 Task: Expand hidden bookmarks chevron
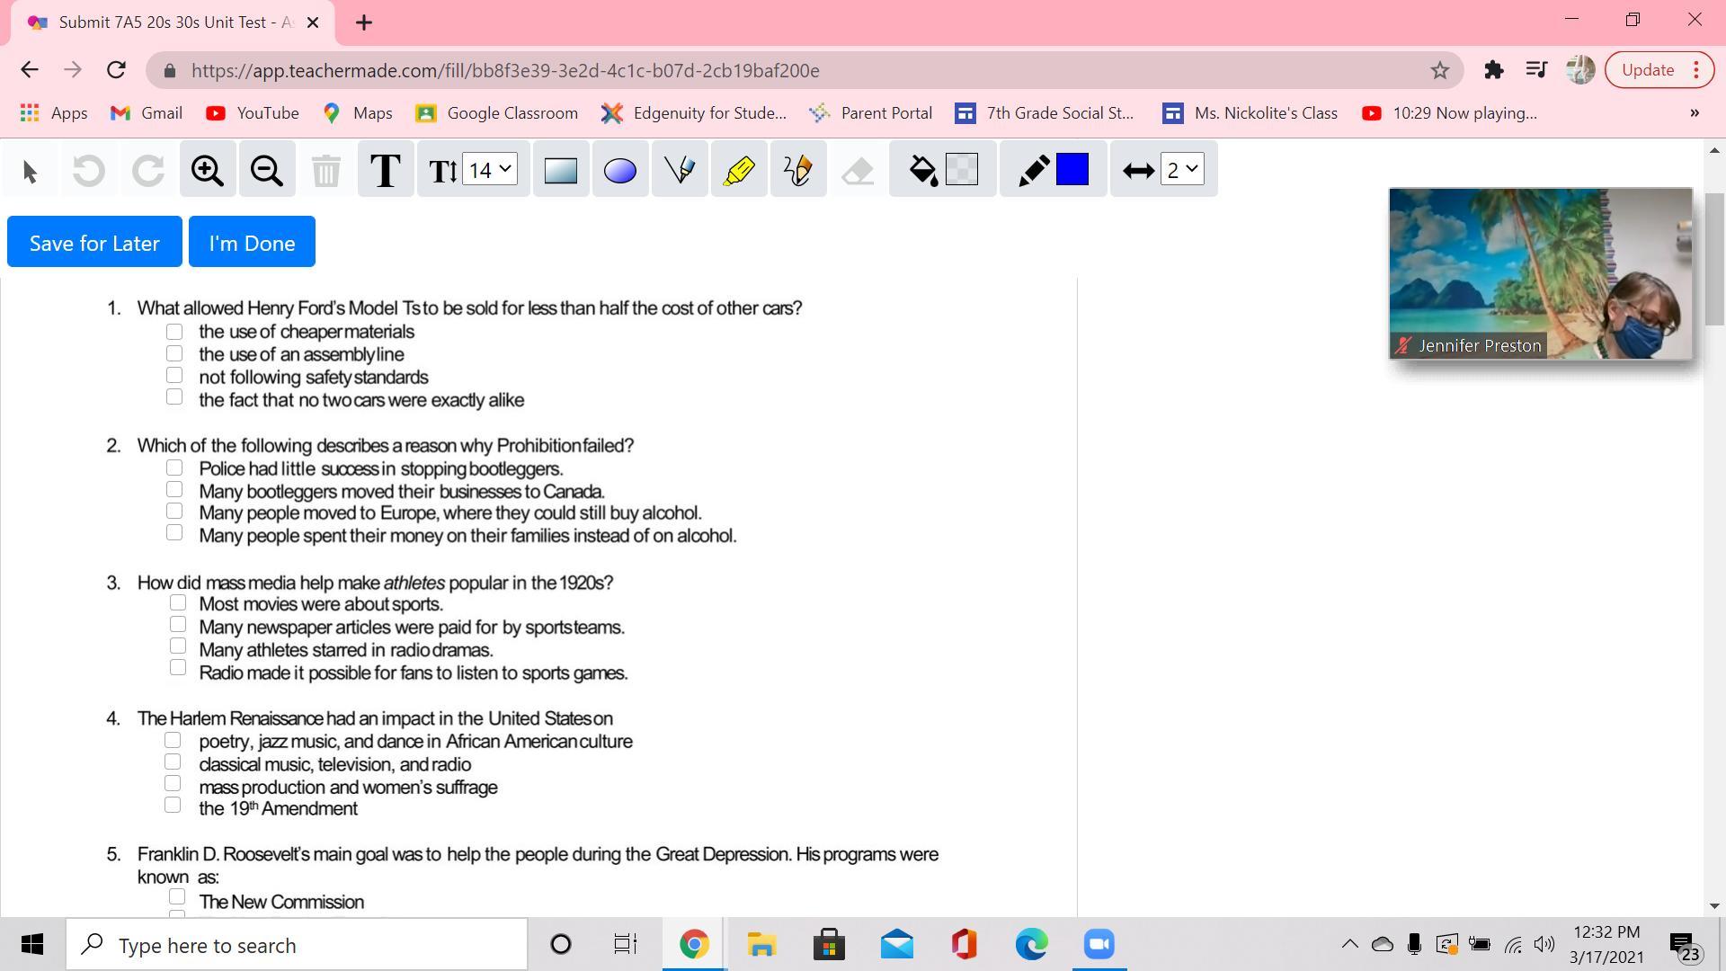1694,112
